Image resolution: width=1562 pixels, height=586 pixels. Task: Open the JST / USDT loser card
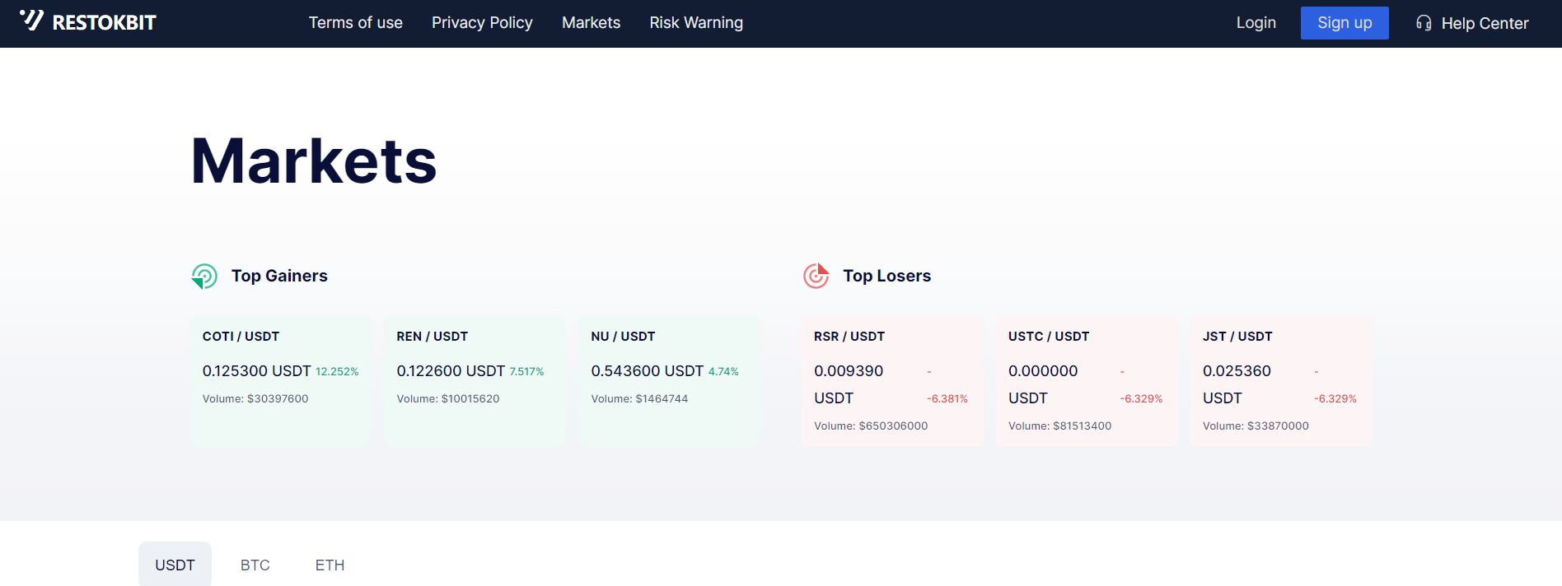tap(1282, 381)
